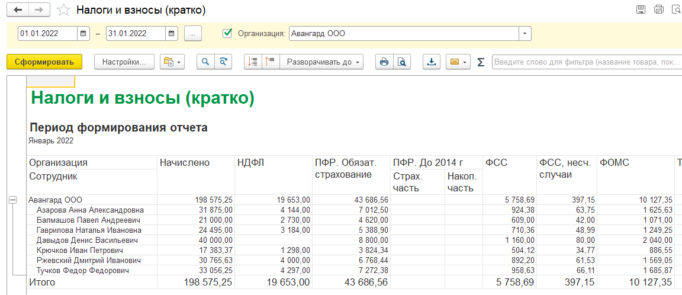Print the report with the toolbar printer icon

click(384, 62)
